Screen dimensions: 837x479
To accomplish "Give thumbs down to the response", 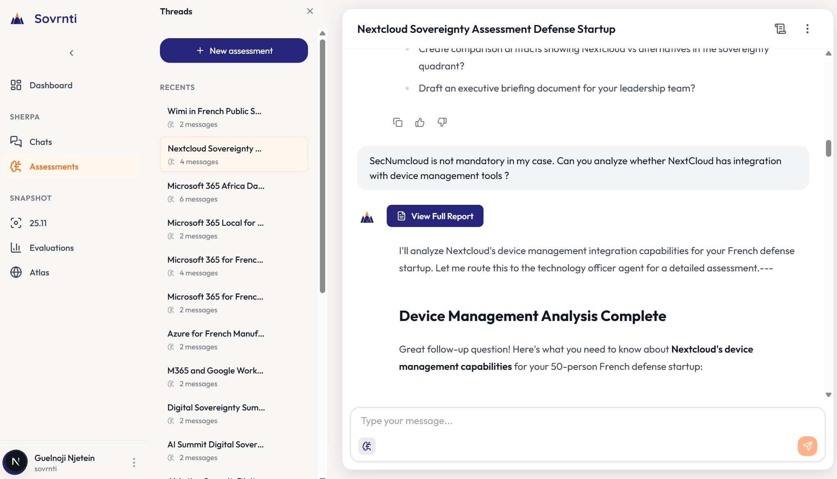I will pyautogui.click(x=442, y=122).
